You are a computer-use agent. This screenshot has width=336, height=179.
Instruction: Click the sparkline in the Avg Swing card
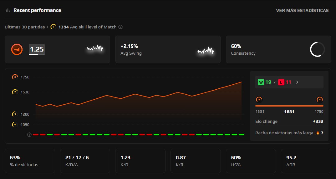point(206,51)
